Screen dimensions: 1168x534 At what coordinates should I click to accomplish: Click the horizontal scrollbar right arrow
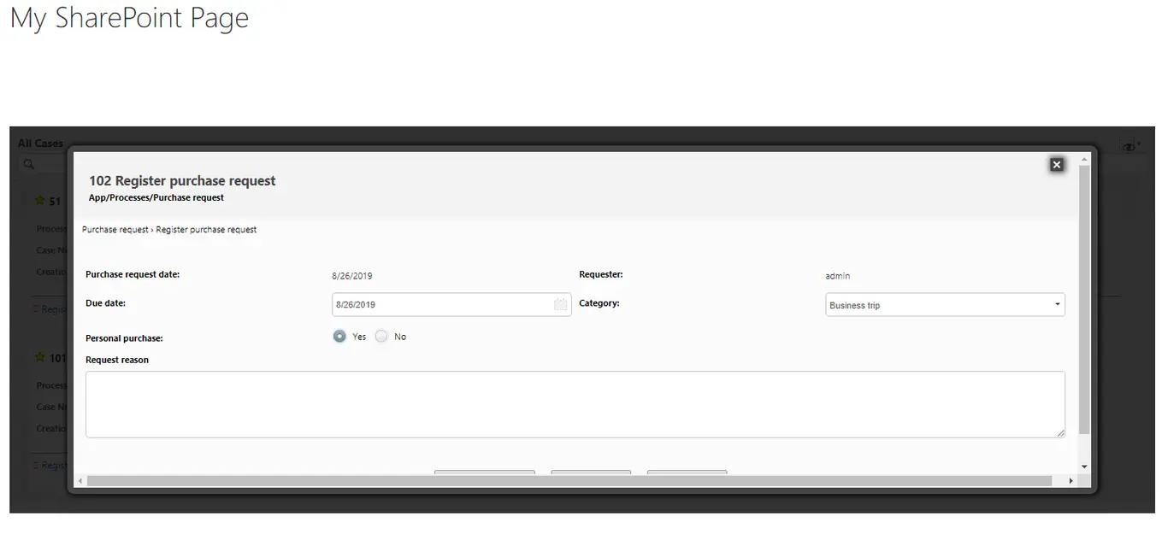(1071, 481)
